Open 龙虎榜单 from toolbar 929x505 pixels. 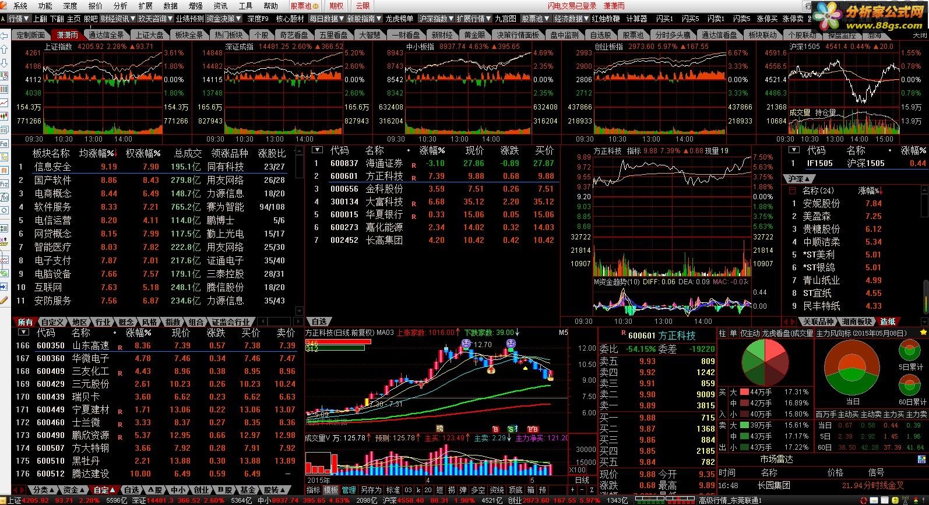(x=400, y=19)
